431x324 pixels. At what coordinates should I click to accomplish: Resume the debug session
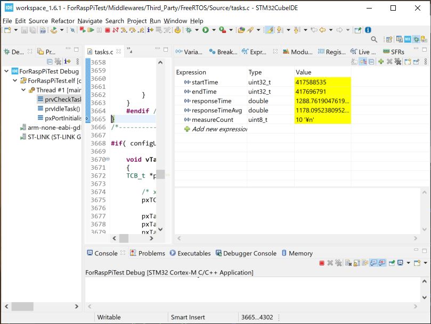(91, 30)
